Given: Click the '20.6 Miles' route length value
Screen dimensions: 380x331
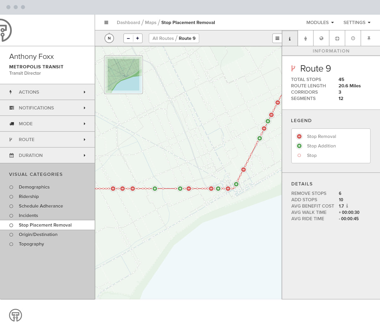Looking at the screenshot, I should pos(350,86).
